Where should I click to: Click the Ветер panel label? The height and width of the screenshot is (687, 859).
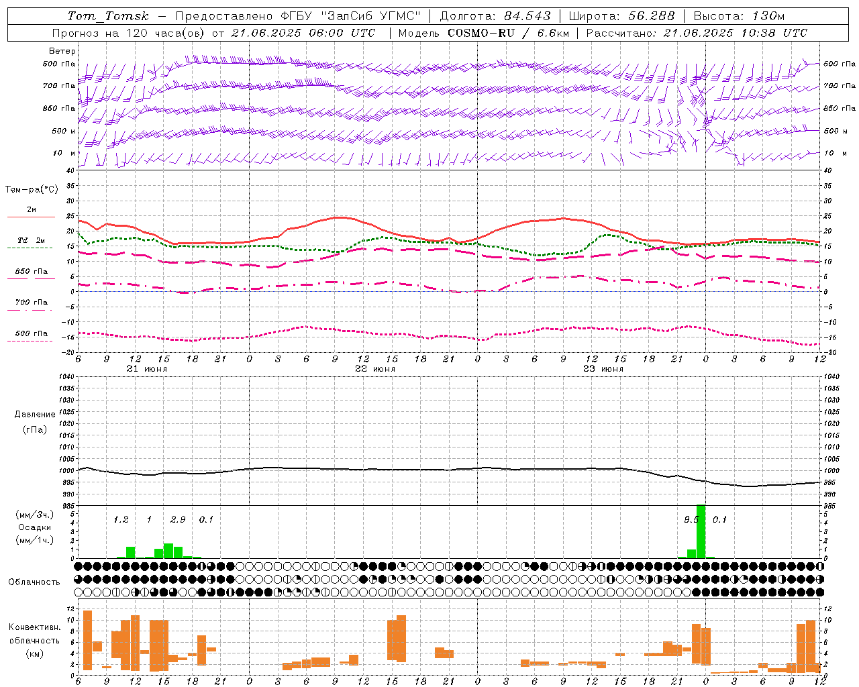pos(62,51)
